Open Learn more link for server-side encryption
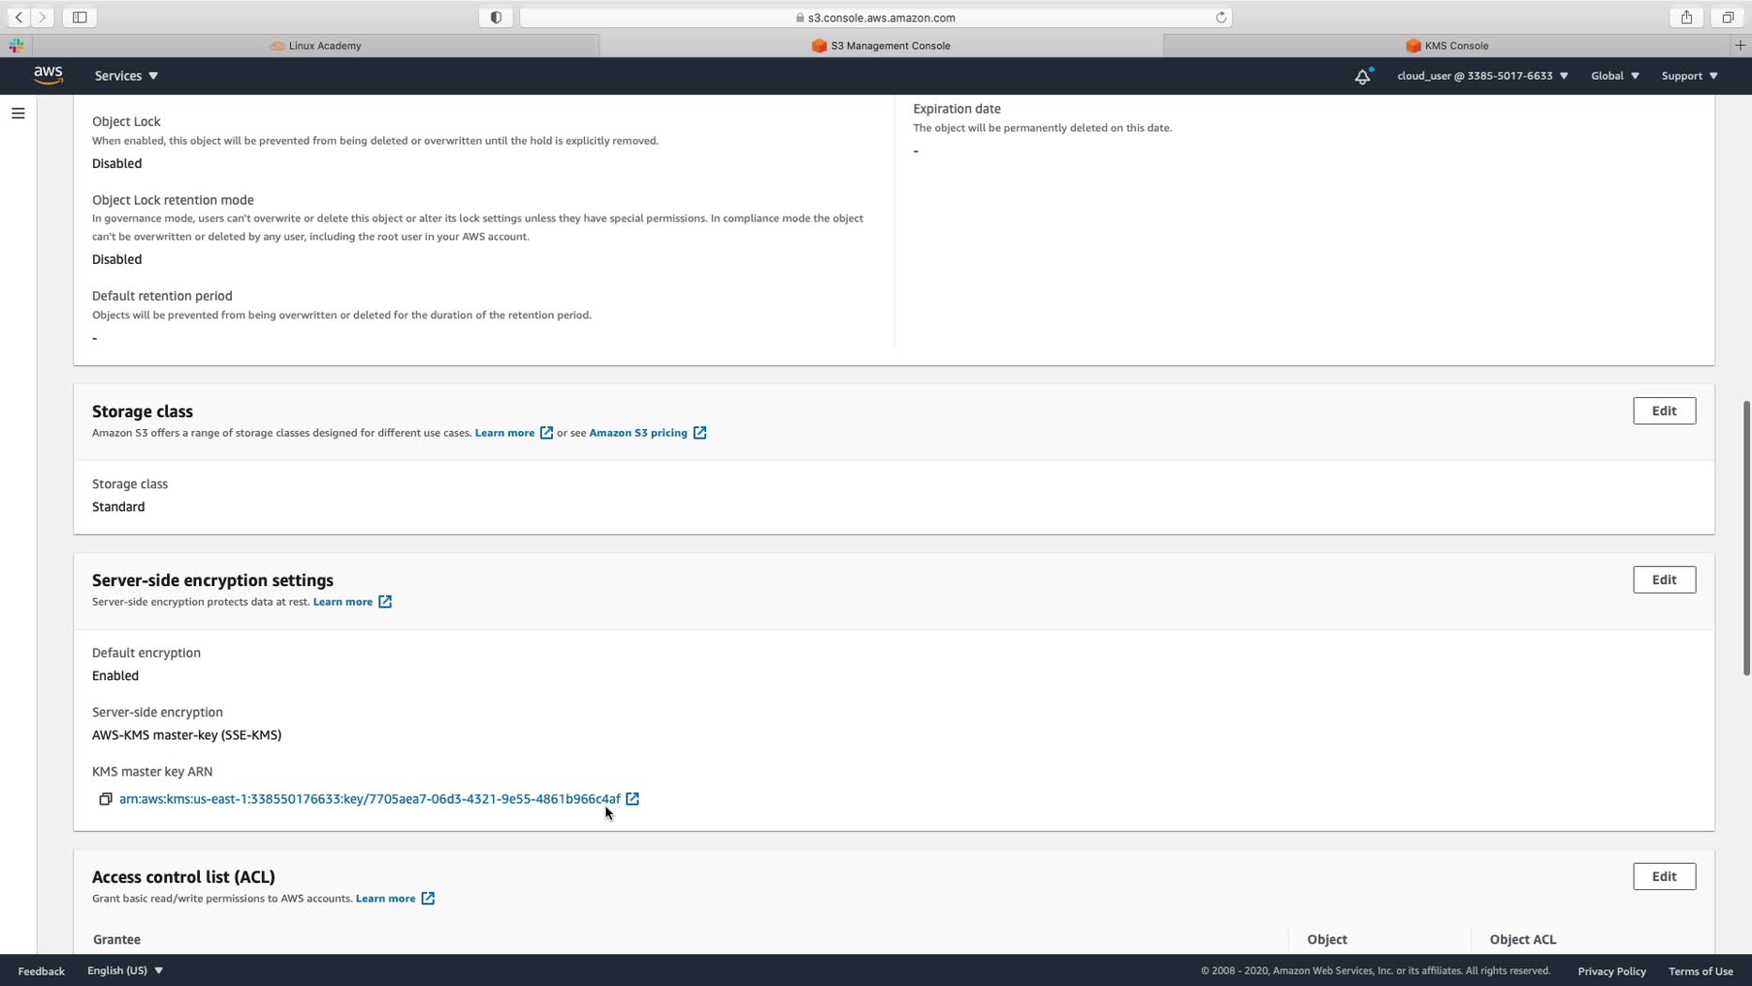The width and height of the screenshot is (1752, 986). coord(352,602)
